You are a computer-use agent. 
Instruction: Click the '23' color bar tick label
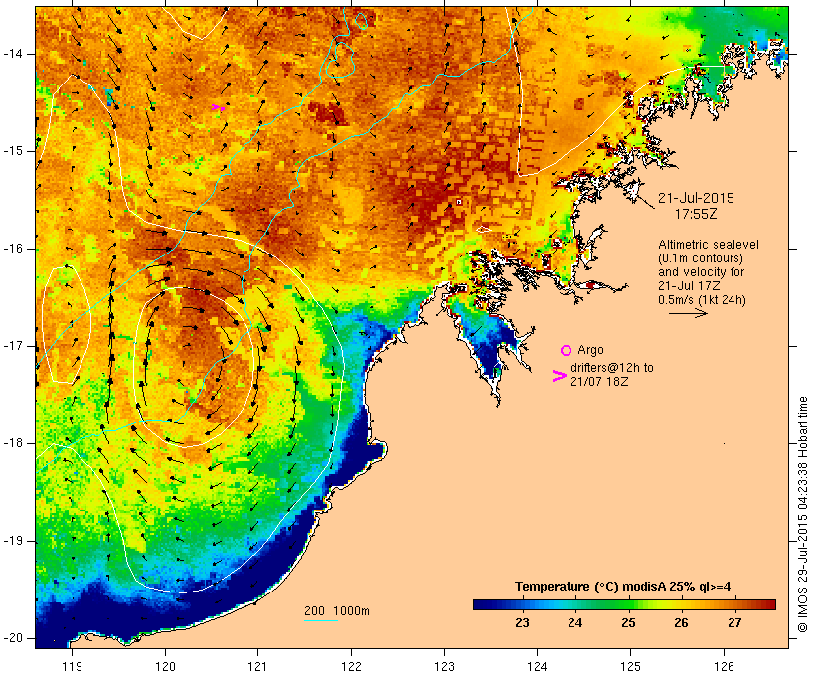click(x=522, y=623)
